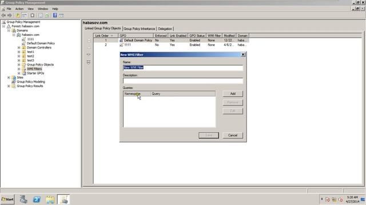Click the Action Center flag tray icon

[x=328, y=199]
